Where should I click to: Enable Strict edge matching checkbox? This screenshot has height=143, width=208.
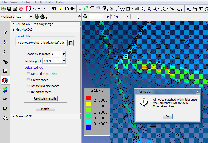[29, 74]
